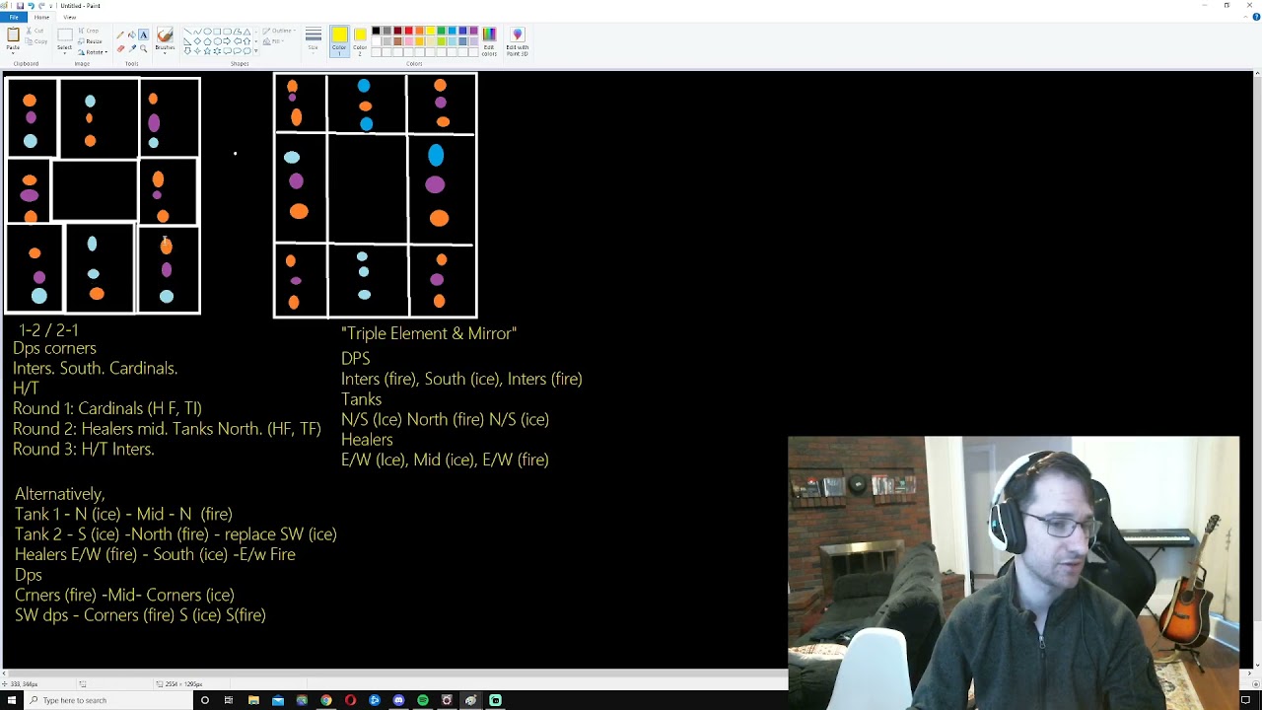Expand the Select dropdown arrow
This screenshot has height=710, width=1262.
tap(65, 53)
